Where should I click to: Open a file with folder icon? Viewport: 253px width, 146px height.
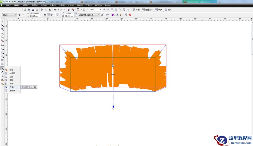click(29, 10)
